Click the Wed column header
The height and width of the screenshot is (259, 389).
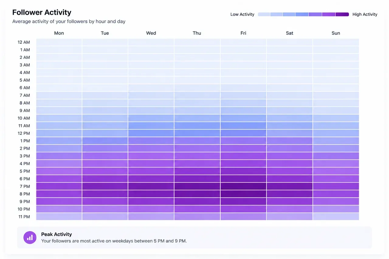151,33
